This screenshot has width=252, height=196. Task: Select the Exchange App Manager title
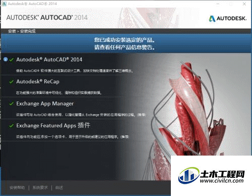[45, 104]
